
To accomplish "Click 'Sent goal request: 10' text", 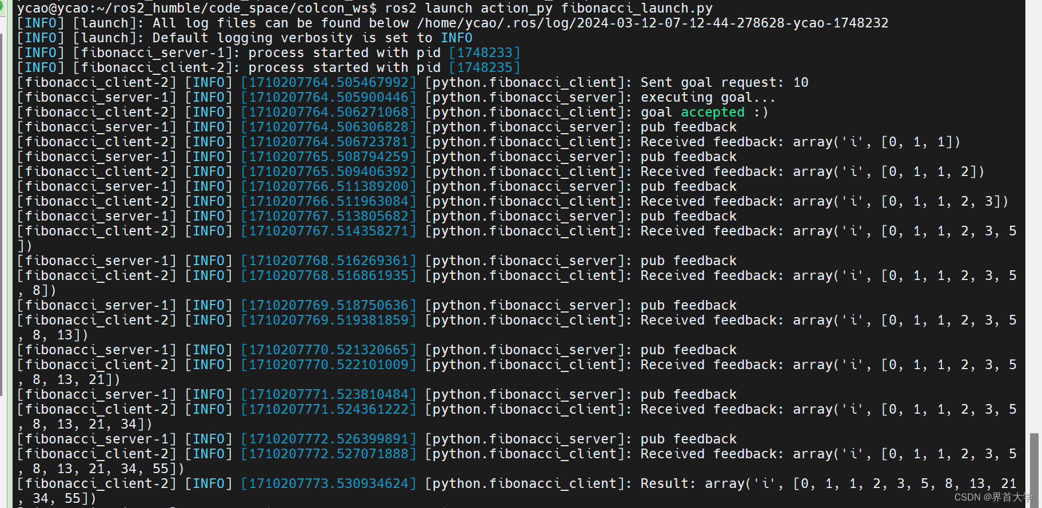I will coord(724,82).
